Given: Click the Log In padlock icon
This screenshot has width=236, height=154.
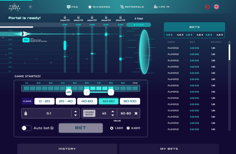Looking at the screenshot, I should coord(156,6).
